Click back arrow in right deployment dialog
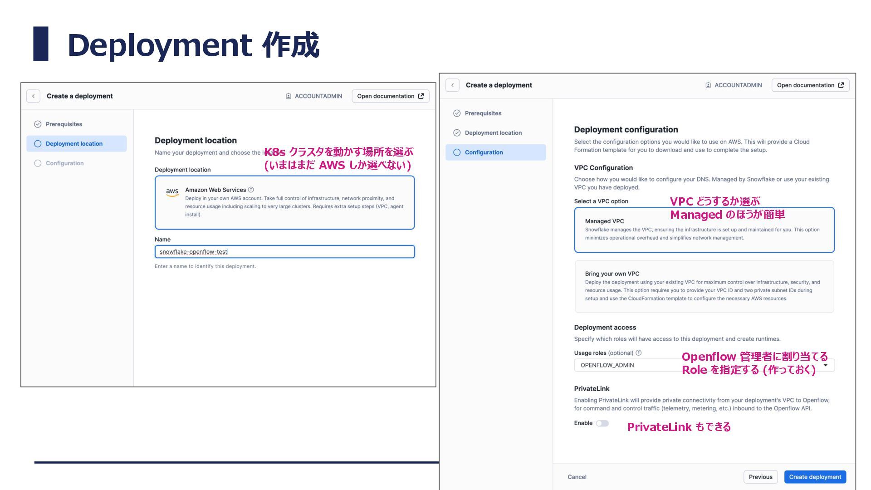The width and height of the screenshot is (871, 490). [452, 85]
